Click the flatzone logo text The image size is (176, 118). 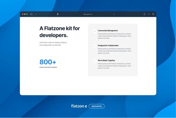79,106
